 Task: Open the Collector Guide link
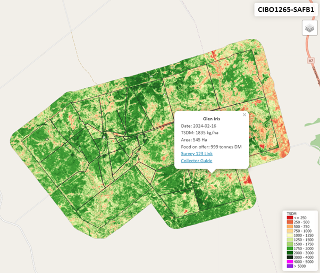tap(197, 161)
